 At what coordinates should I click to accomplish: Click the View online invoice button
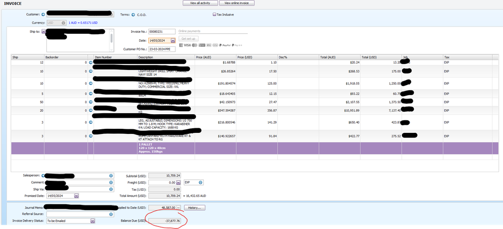[x=236, y=3]
